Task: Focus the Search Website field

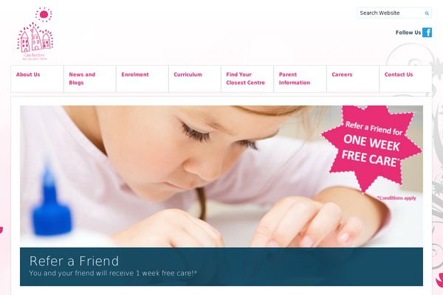Action: point(394,13)
